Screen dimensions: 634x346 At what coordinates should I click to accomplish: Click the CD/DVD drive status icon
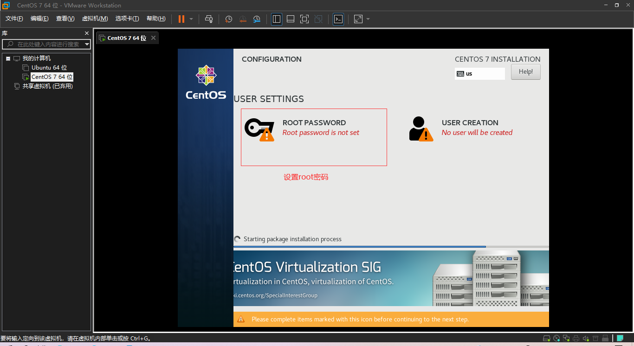(556, 338)
